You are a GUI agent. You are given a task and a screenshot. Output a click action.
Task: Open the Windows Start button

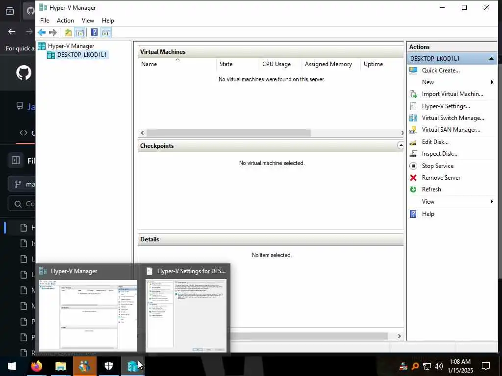pyautogui.click(x=12, y=366)
